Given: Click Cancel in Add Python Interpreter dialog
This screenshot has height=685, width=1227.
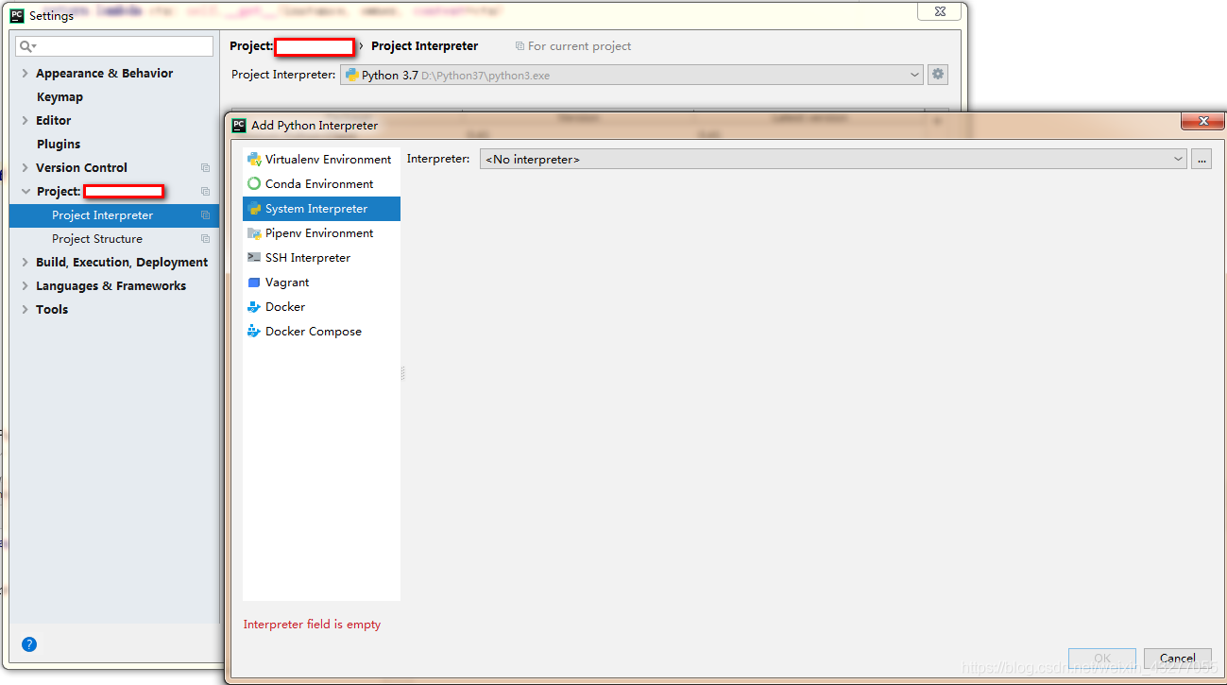Looking at the screenshot, I should [x=1177, y=659].
